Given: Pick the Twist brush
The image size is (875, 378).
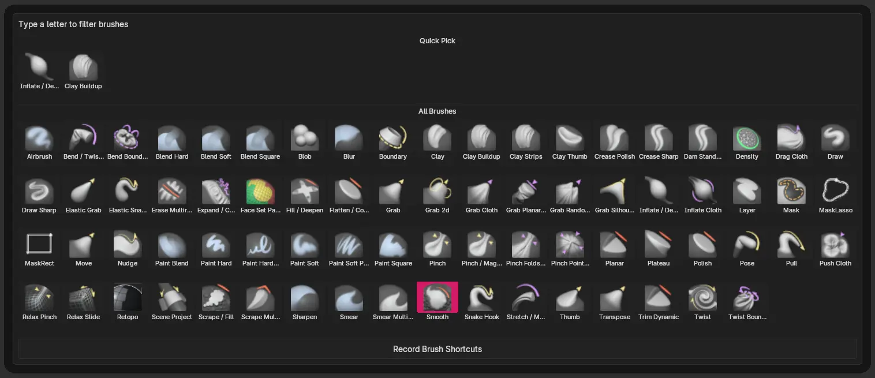Looking at the screenshot, I should pyautogui.click(x=702, y=302).
